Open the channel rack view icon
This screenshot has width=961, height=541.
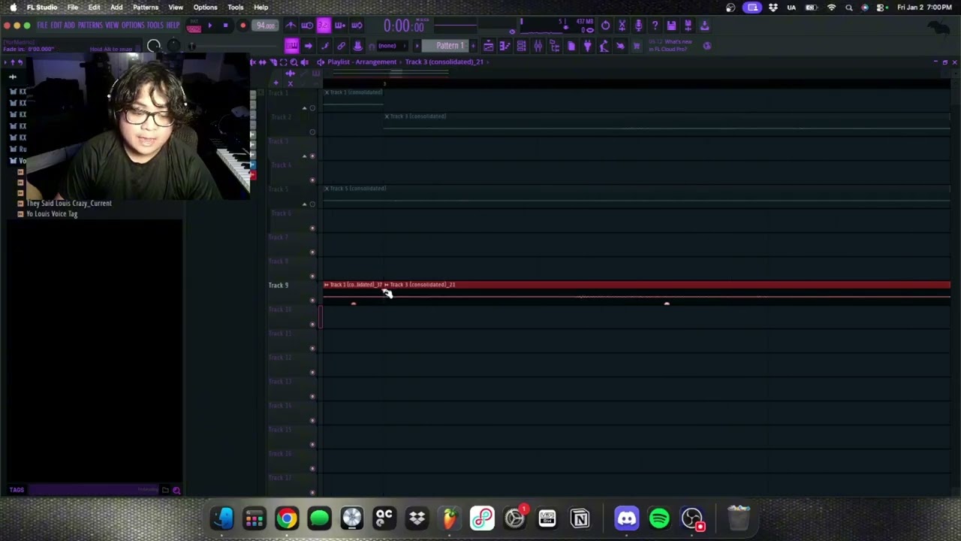point(521,46)
